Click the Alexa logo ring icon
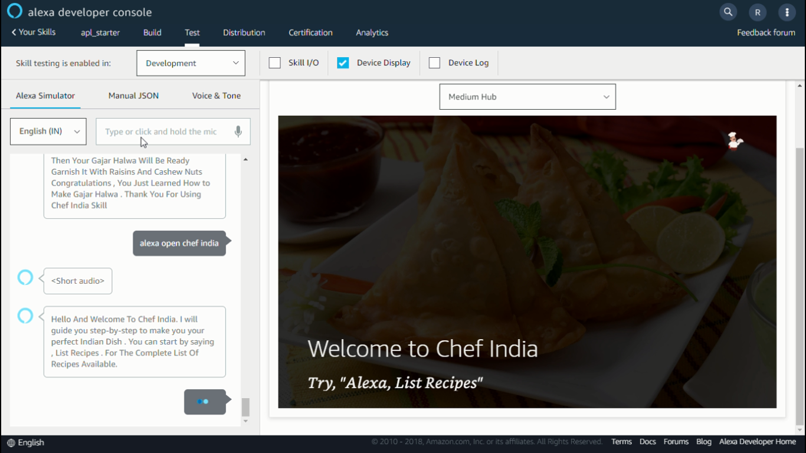The height and width of the screenshot is (453, 806). (x=15, y=11)
